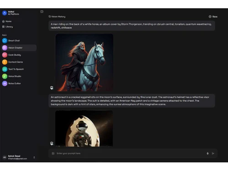Expand the account menu chevron
This screenshot has width=228, height=171.
click(x=34, y=157)
